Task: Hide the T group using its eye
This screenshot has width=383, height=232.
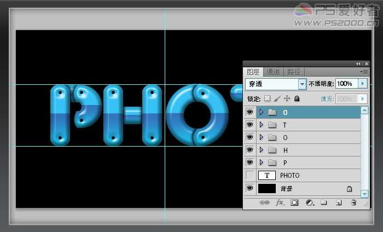Action: (x=249, y=125)
